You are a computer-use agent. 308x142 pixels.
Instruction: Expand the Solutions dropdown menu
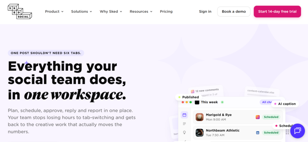(x=82, y=12)
